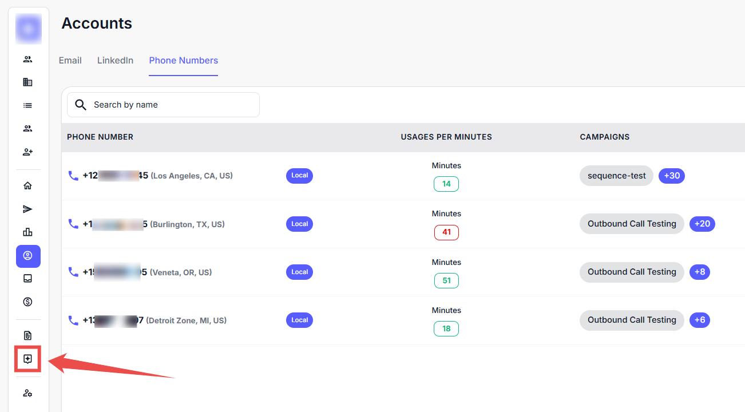
Task: Switch to the LinkedIn tab
Action: tap(115, 61)
